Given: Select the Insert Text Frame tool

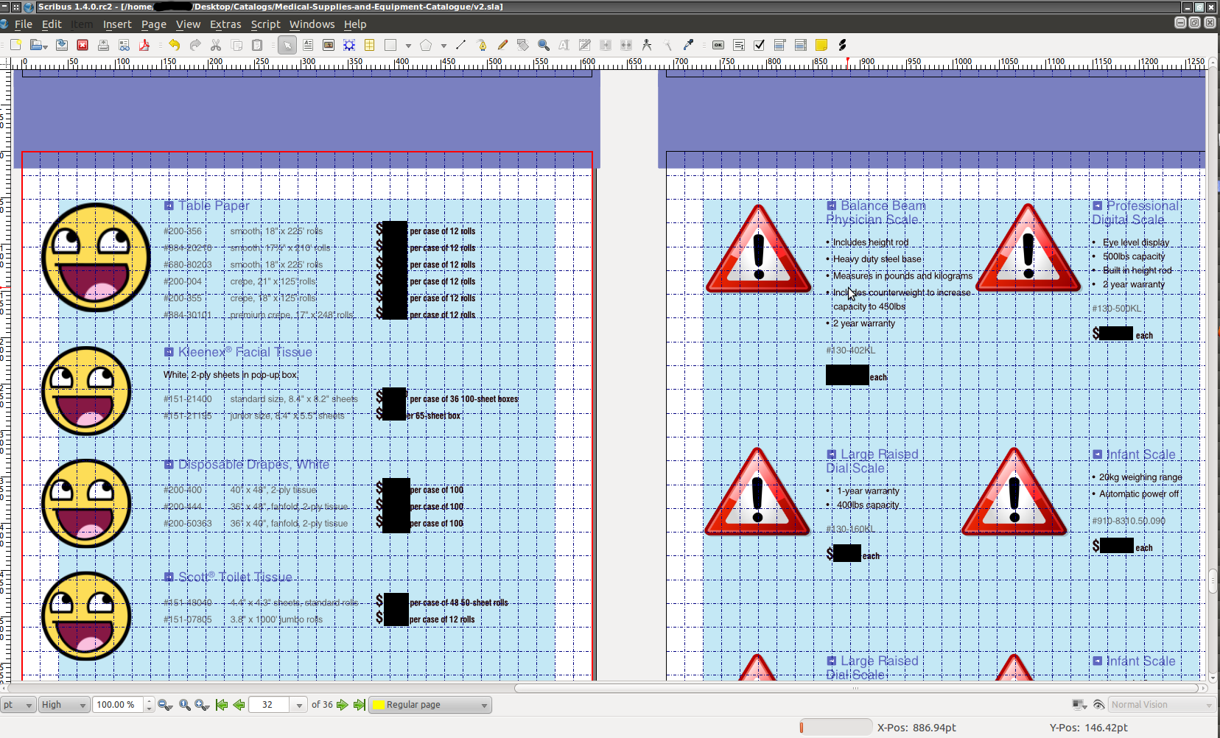Looking at the screenshot, I should tap(308, 45).
